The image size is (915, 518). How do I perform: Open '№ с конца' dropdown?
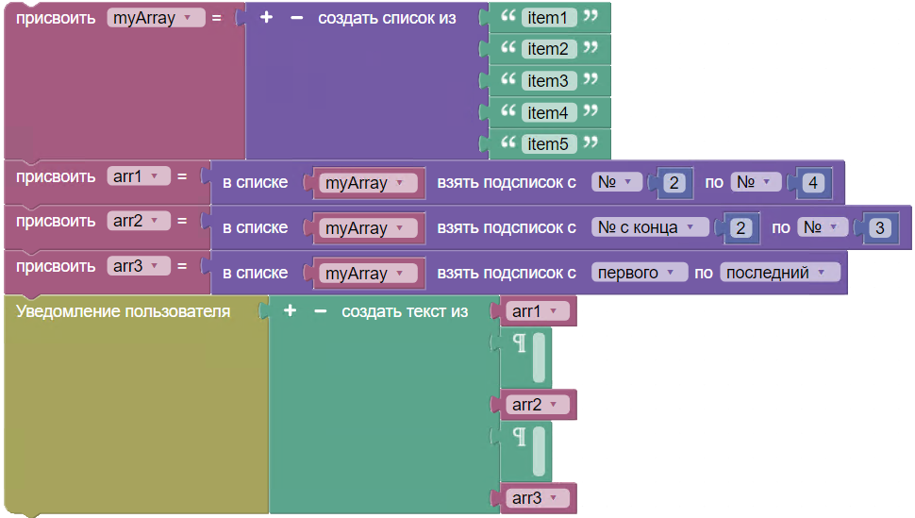(x=650, y=227)
